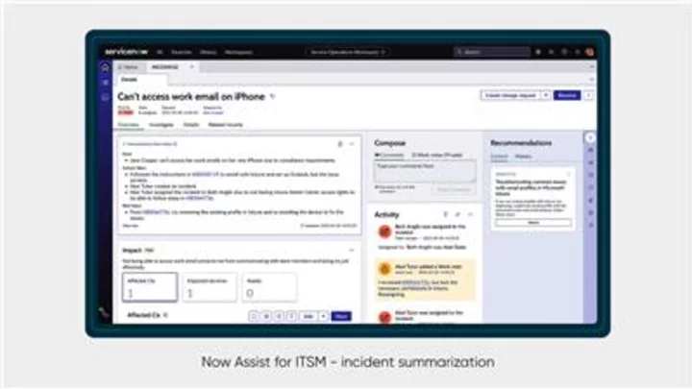Click the comment text box in Compose
Viewport: 692px width, 389px height.
425,172
